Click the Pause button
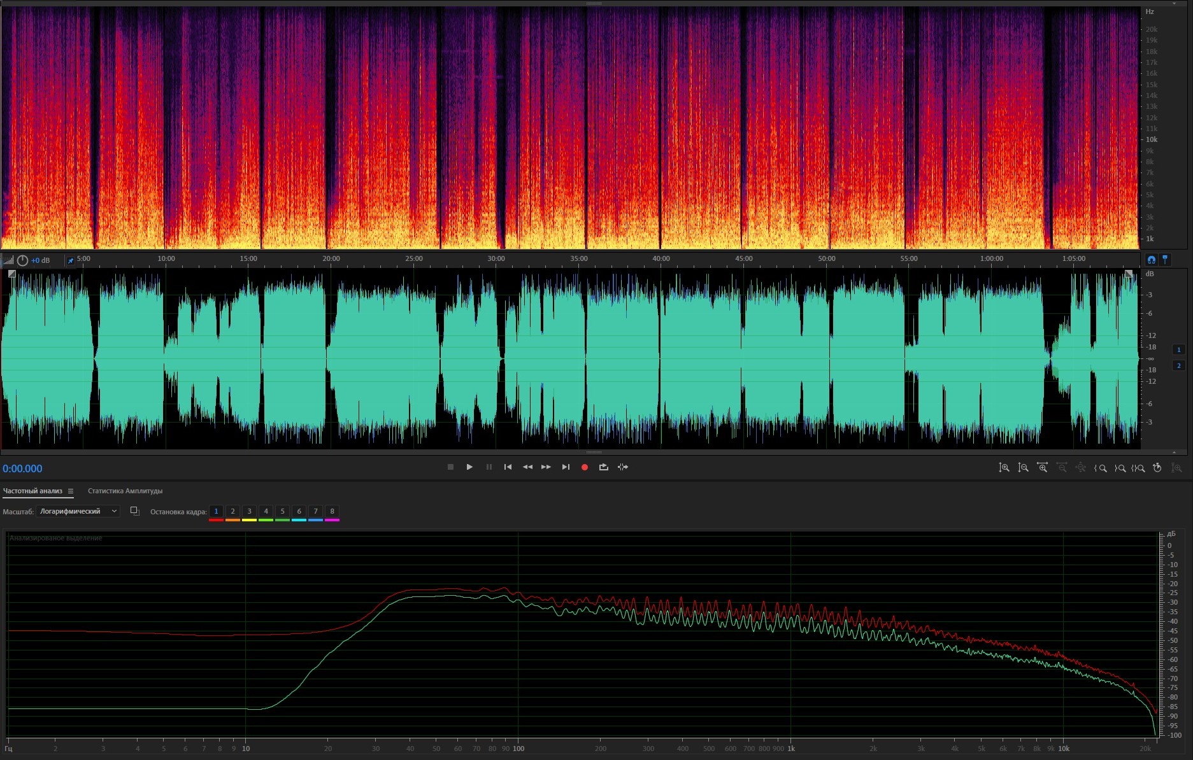Viewport: 1193px width, 760px height. pyautogui.click(x=489, y=467)
